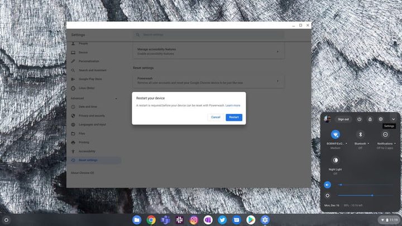Toggle the Wi-Fi button in quick settings
This screenshot has height=226, width=402.
coord(336,134)
